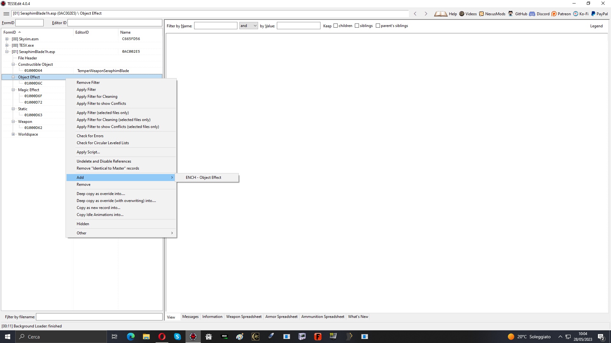
Task: Open the Legend button
Action: tap(596, 26)
